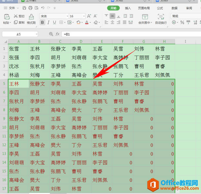Expand the quick access toolbar customize arrow
201x194 pixels.
coord(54,8)
